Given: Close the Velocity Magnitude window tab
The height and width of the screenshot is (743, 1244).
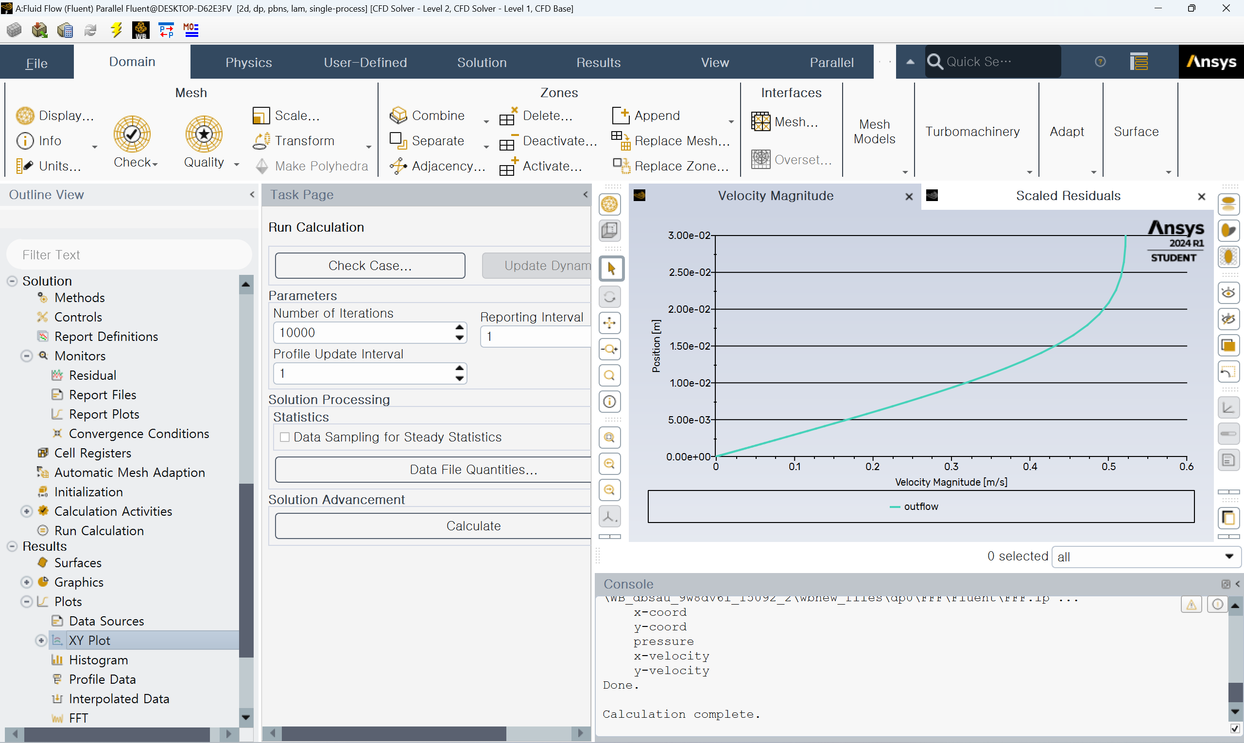Looking at the screenshot, I should click(909, 197).
